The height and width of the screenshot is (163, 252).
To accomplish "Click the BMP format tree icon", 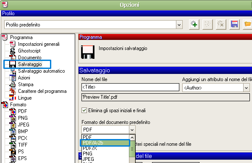I will pyautogui.click(x=13, y=131).
